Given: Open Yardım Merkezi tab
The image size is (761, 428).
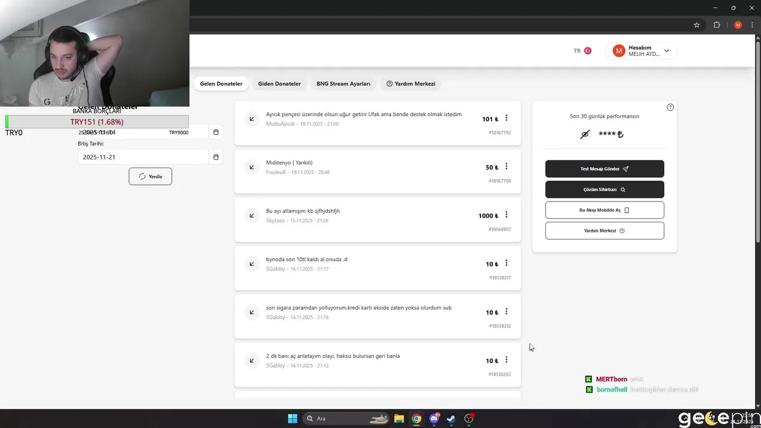Looking at the screenshot, I should 411,84.
